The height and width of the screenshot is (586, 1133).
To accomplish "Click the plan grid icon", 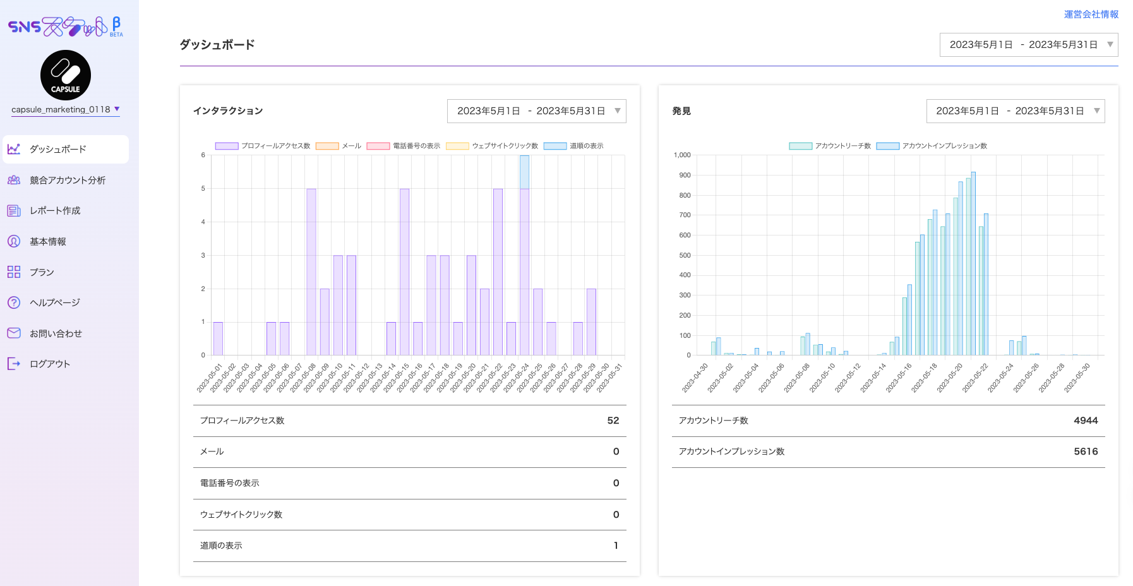I will pyautogui.click(x=14, y=272).
